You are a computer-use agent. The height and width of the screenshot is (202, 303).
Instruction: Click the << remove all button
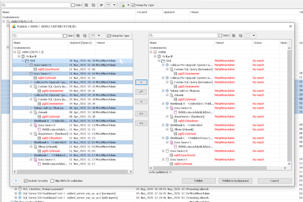click(x=141, y=123)
